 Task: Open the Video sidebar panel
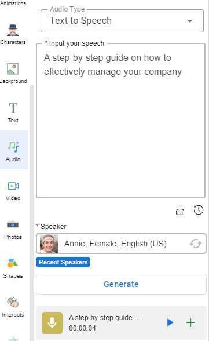click(x=13, y=191)
